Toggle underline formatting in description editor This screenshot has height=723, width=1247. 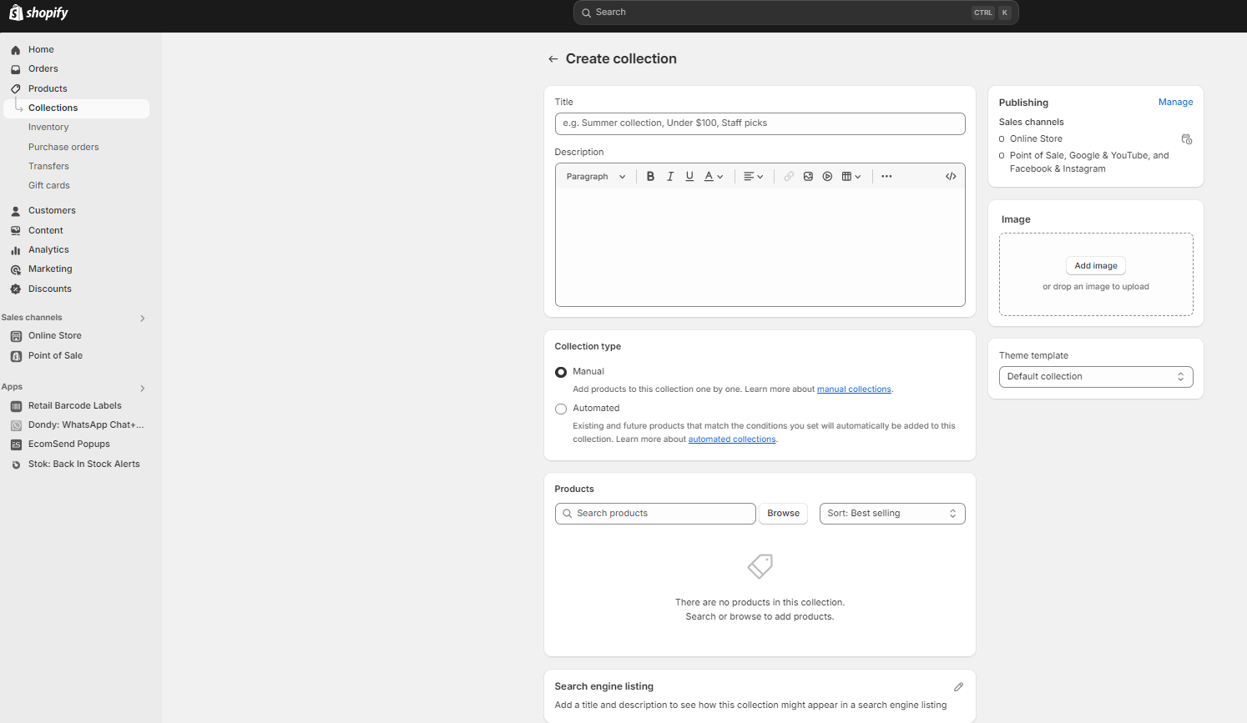point(689,177)
